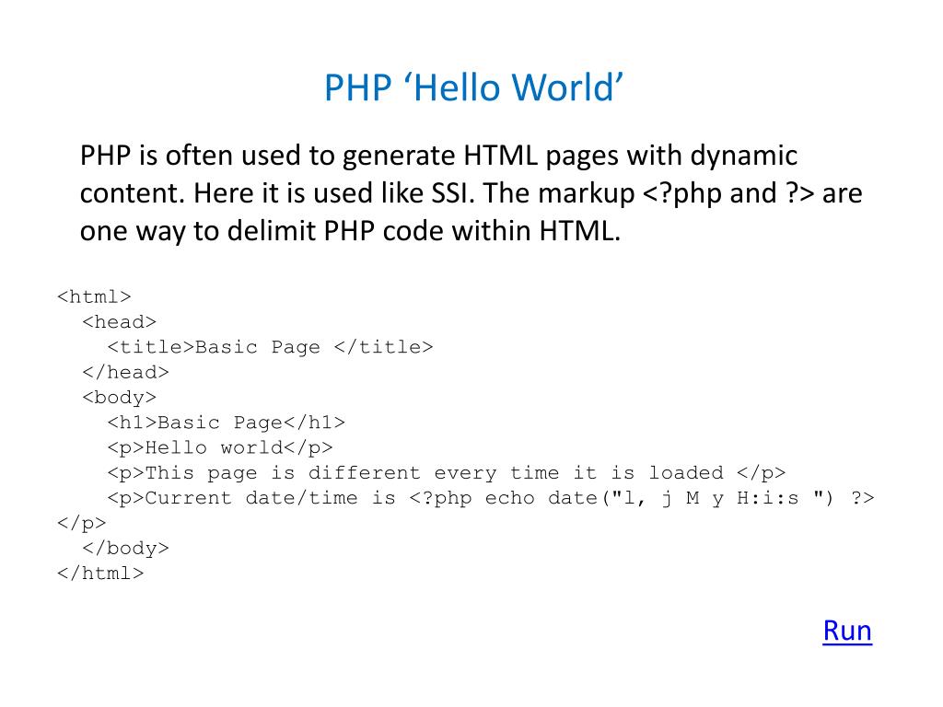Viewport: 943px width, 707px height.
Task: Click the closing </head> tag line
Action: click(x=125, y=373)
